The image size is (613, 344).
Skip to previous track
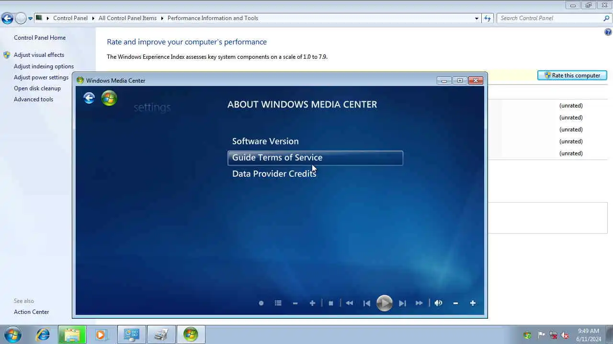367,303
